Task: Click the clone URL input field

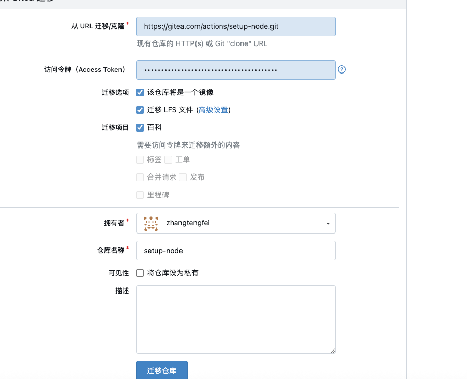Action: (x=235, y=26)
